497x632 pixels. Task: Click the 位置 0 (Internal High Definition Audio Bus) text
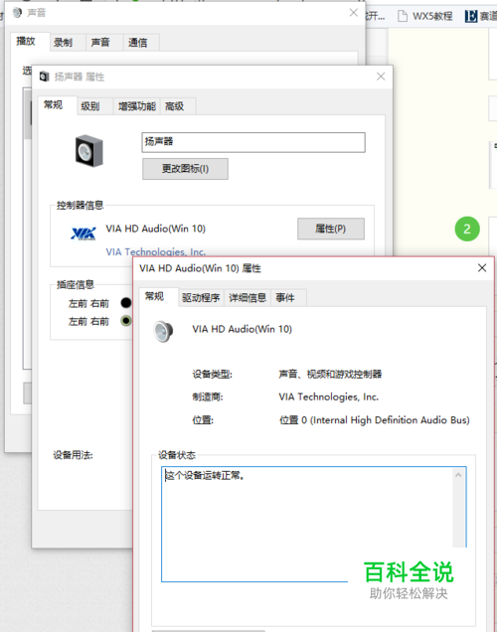click(x=375, y=420)
